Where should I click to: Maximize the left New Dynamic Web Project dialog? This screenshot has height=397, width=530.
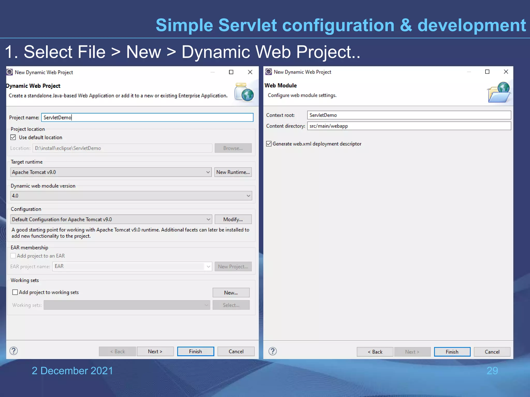point(231,72)
